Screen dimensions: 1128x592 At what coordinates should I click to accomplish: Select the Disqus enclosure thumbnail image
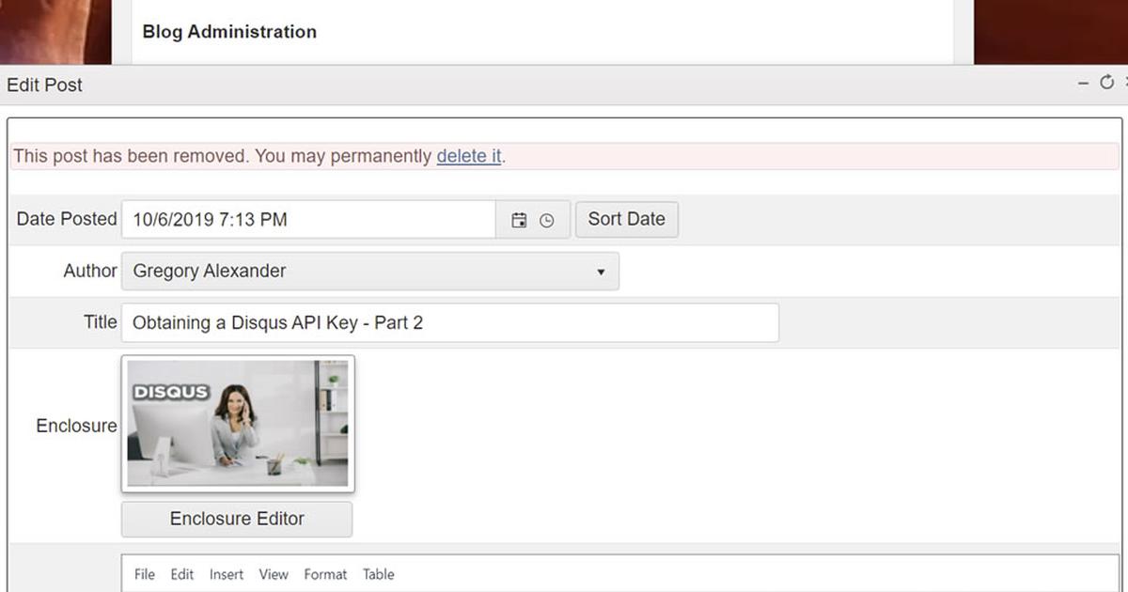click(238, 423)
